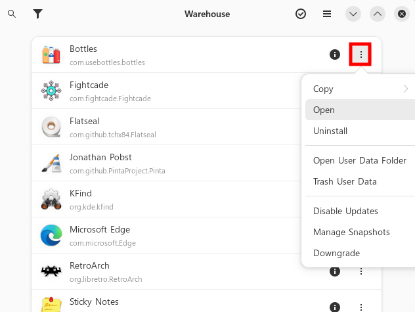The height and width of the screenshot is (312, 415).
Task: Select the KFind list row
Action: coord(166,199)
